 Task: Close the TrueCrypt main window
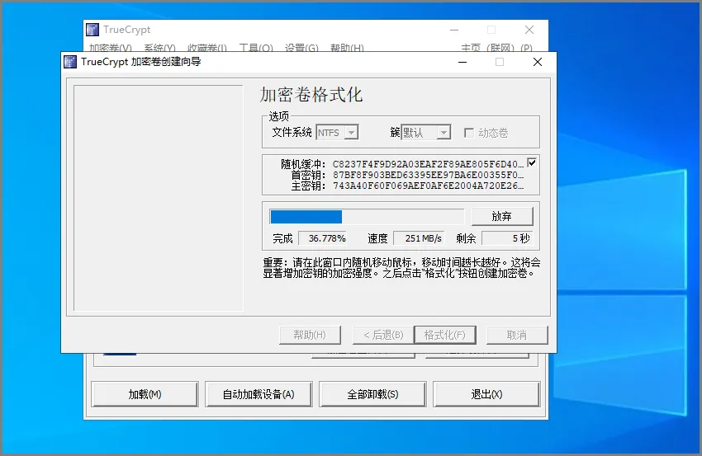[x=529, y=30]
